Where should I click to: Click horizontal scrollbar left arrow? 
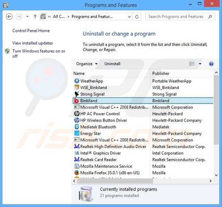74,181
